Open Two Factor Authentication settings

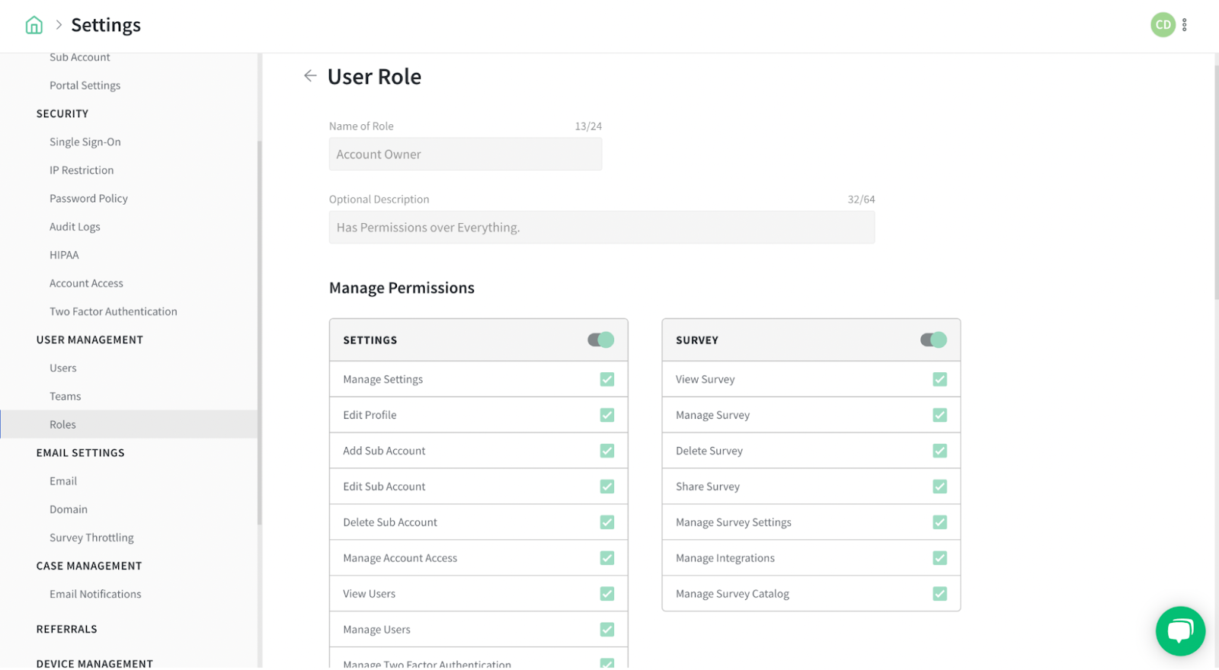coord(114,311)
